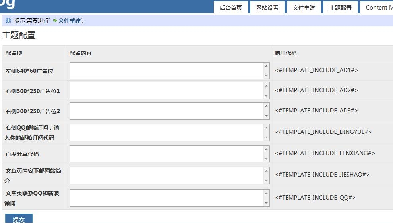
Task: Open the Content tab
Action: tap(377, 7)
